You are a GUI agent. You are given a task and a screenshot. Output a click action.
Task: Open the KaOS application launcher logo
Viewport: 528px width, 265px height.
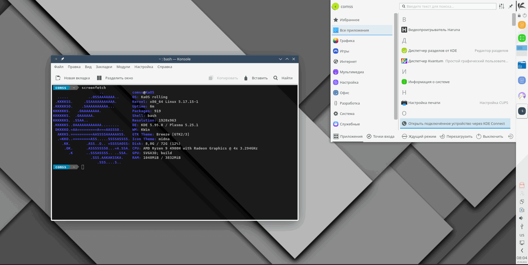click(x=522, y=6)
